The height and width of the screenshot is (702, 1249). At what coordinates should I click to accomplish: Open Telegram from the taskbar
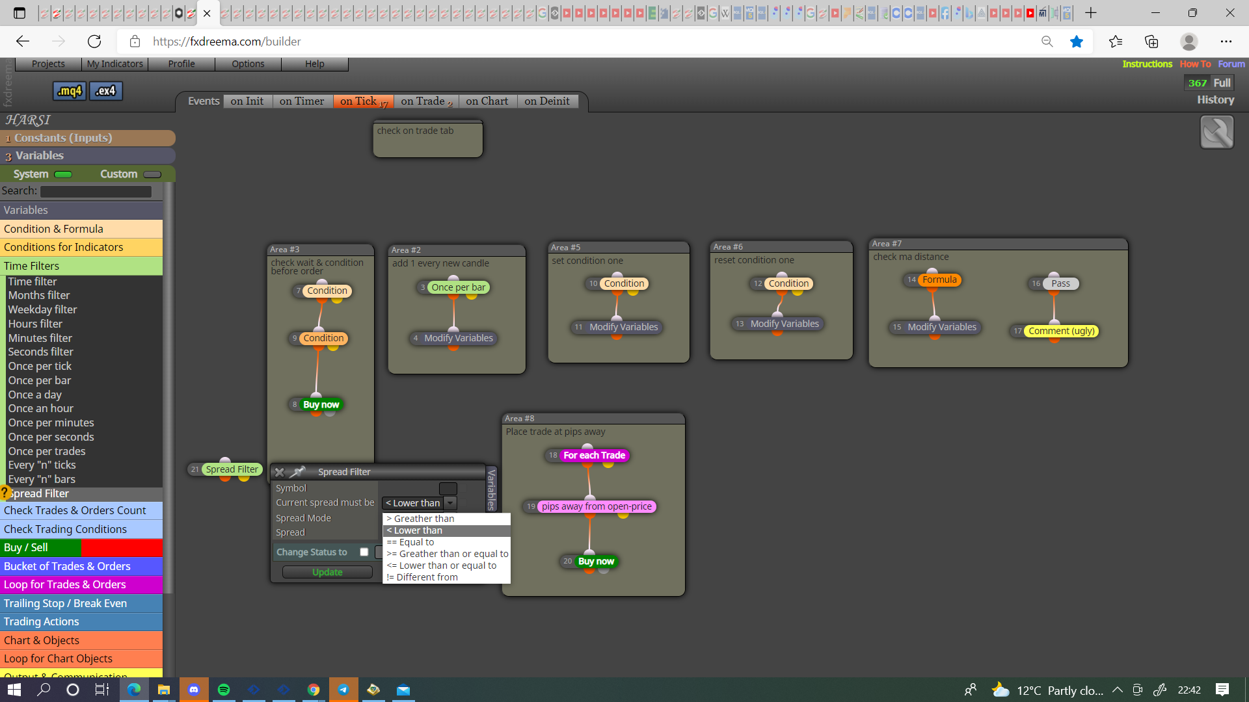click(343, 690)
